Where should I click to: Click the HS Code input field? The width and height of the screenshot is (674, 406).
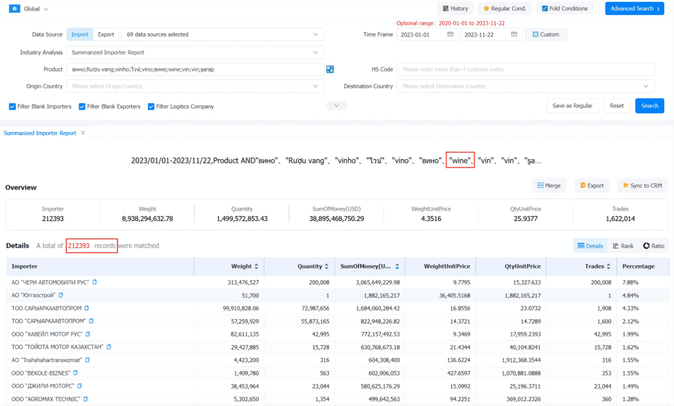pos(525,69)
